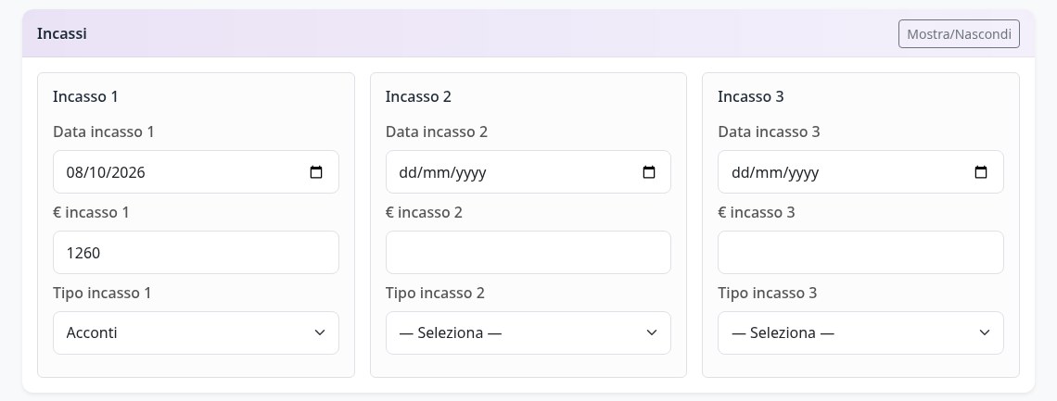Image resolution: width=1057 pixels, height=401 pixels.
Task: Expand the Tipo incasso 3 dropdown
Action: (x=860, y=332)
